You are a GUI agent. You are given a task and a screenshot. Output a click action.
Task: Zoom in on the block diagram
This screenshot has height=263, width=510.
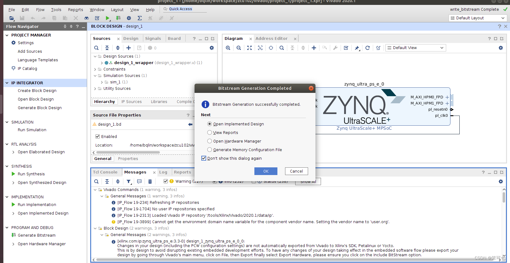coord(228,48)
